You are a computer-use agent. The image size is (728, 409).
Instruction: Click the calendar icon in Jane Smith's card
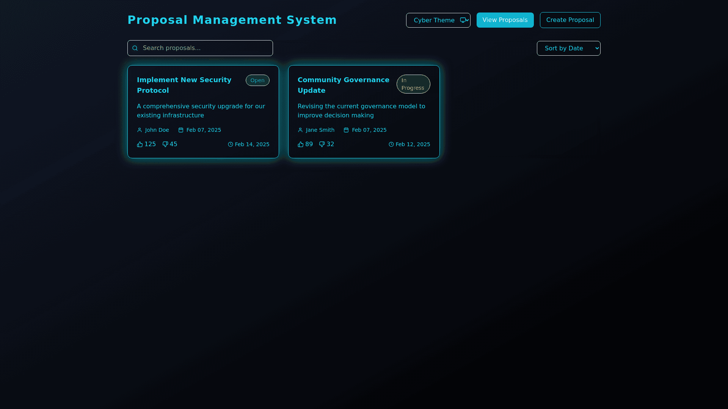coord(346,130)
